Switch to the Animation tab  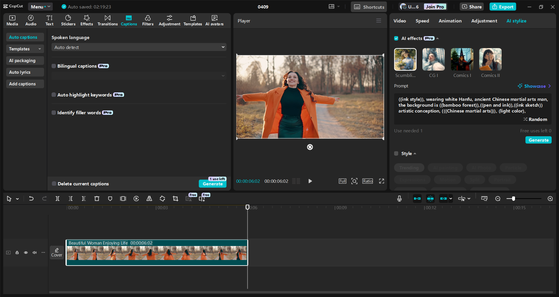[x=450, y=21]
